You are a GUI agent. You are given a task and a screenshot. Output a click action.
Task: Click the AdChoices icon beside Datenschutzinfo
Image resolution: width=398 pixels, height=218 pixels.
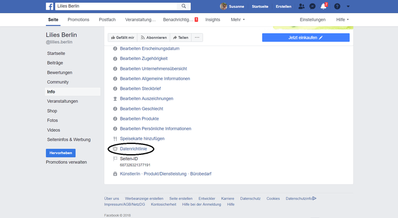(x=315, y=198)
